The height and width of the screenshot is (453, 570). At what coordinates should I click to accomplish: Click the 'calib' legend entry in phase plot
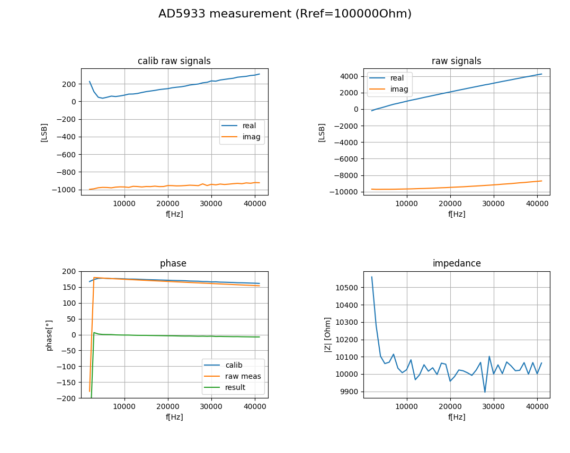coord(234,366)
